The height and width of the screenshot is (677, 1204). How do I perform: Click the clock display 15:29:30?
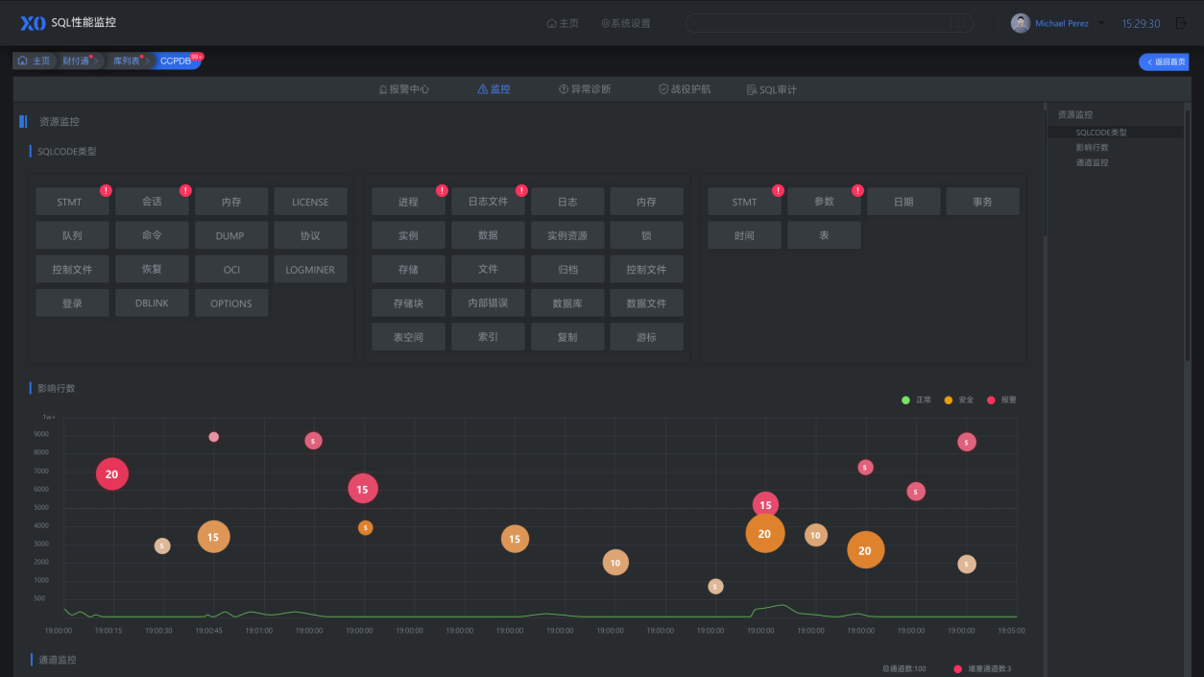pyautogui.click(x=1141, y=23)
